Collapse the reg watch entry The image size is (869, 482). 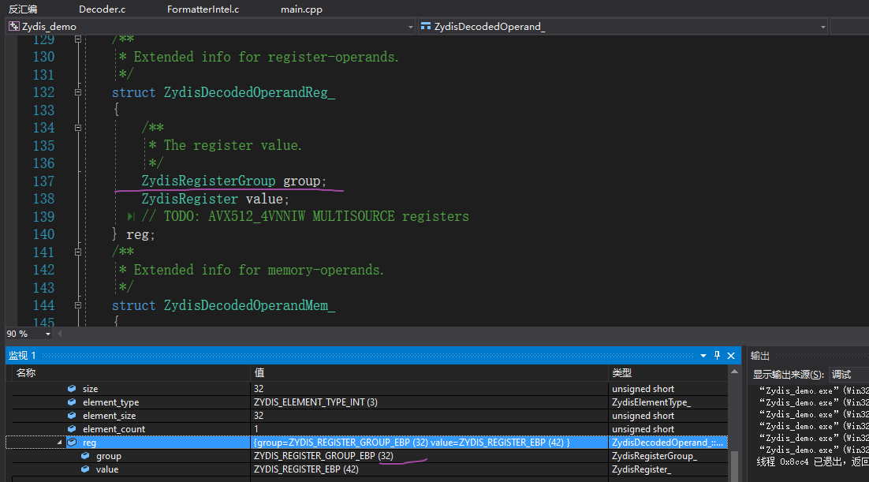coord(59,443)
